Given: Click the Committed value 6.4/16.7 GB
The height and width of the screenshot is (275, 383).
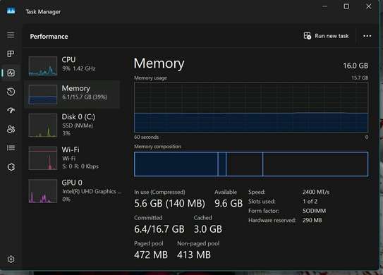Looking at the screenshot, I should [x=159, y=229].
